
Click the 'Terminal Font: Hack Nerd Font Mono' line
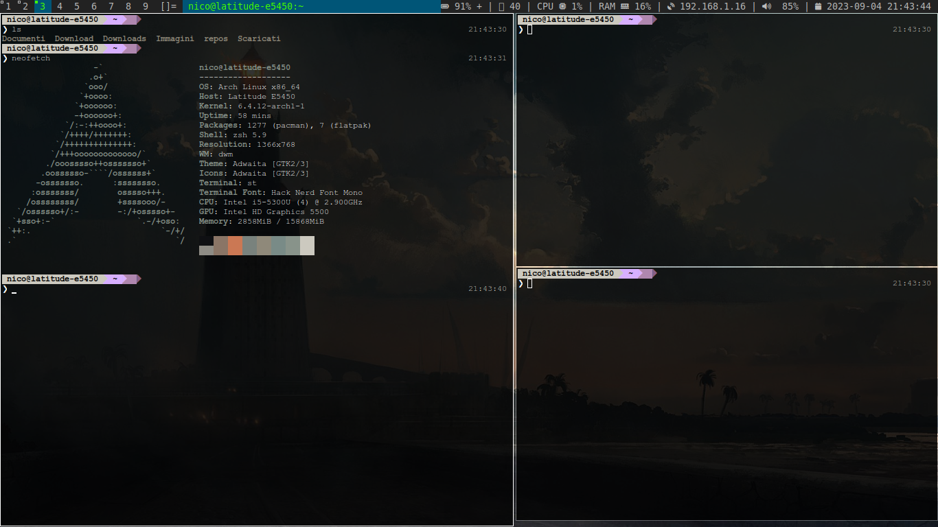click(x=281, y=193)
